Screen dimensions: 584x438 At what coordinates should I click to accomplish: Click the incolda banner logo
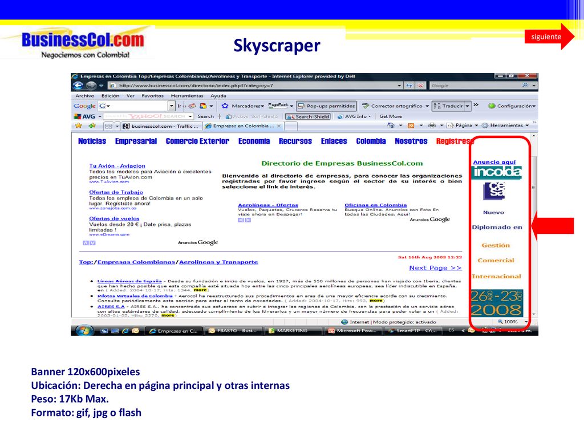[x=497, y=172]
